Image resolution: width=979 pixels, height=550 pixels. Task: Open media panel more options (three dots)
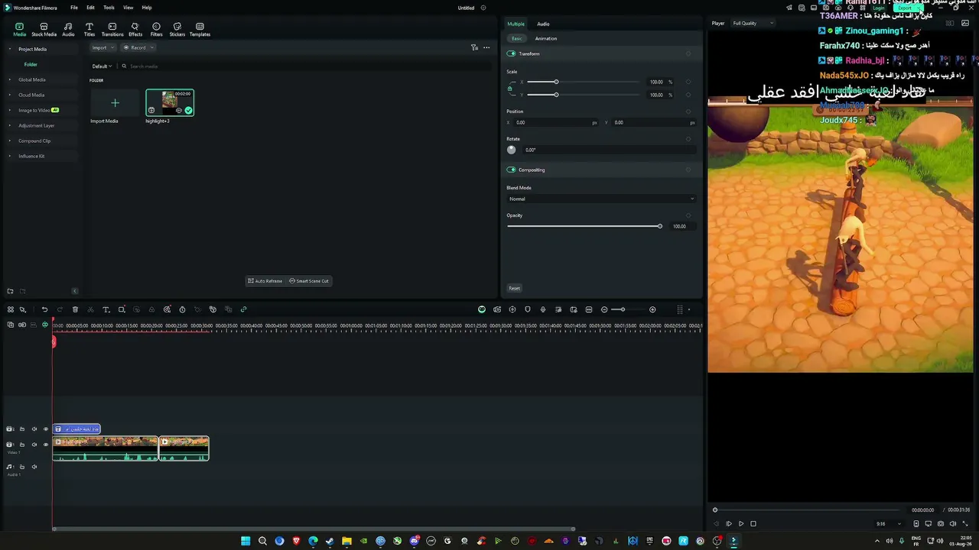tap(486, 47)
